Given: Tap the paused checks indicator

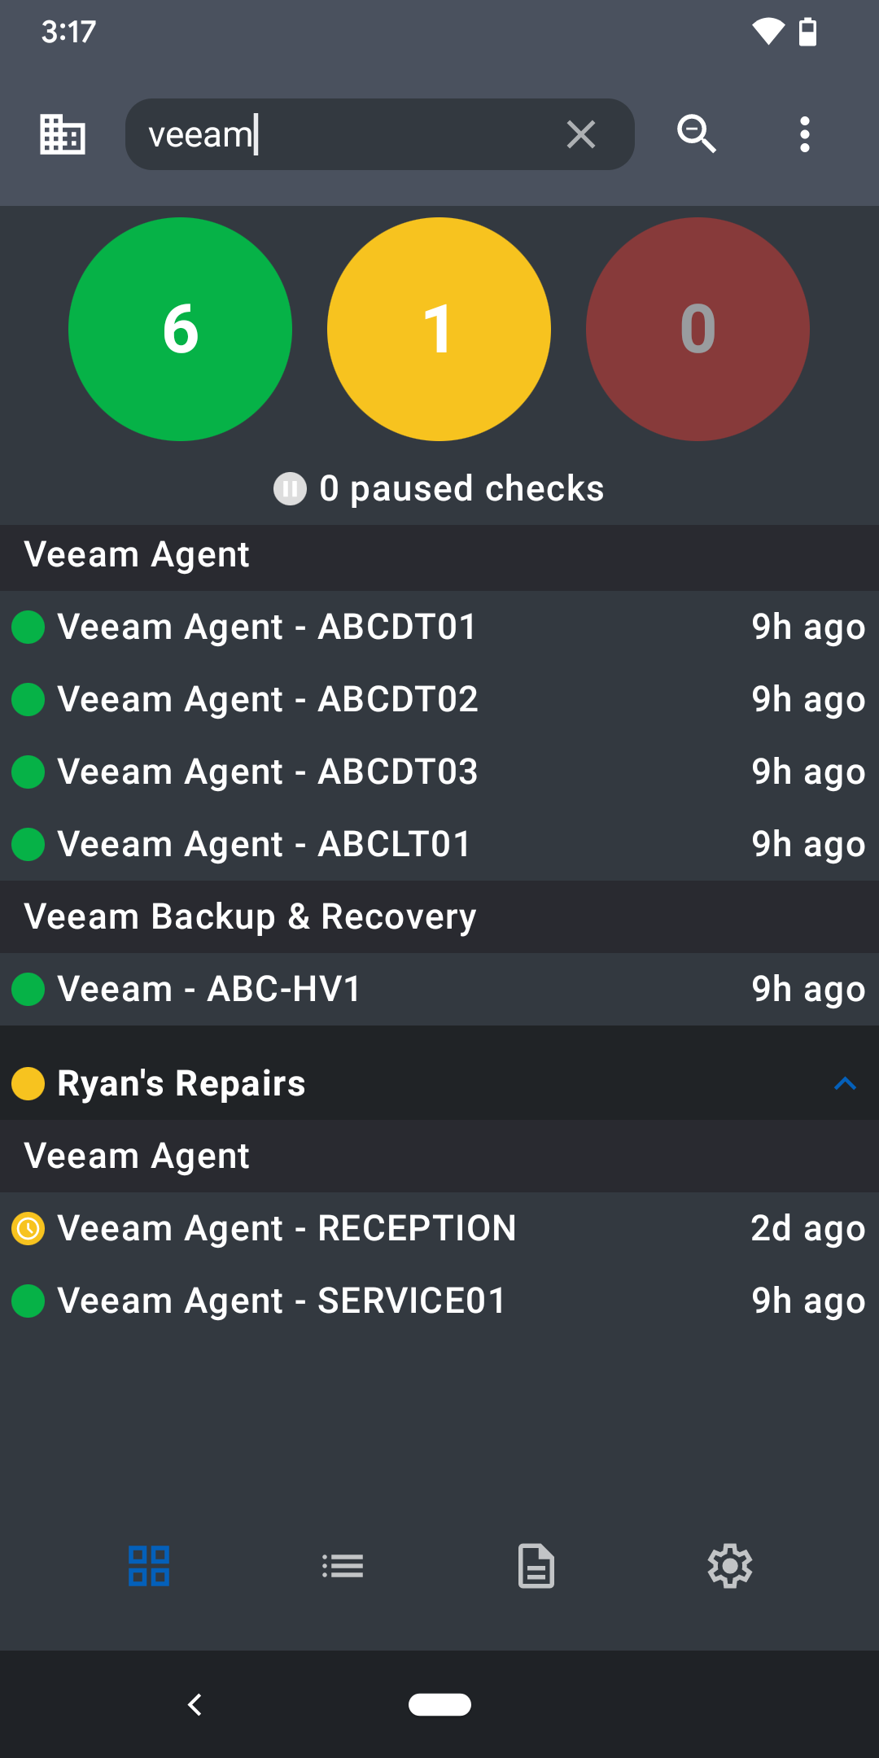Looking at the screenshot, I should tap(439, 488).
